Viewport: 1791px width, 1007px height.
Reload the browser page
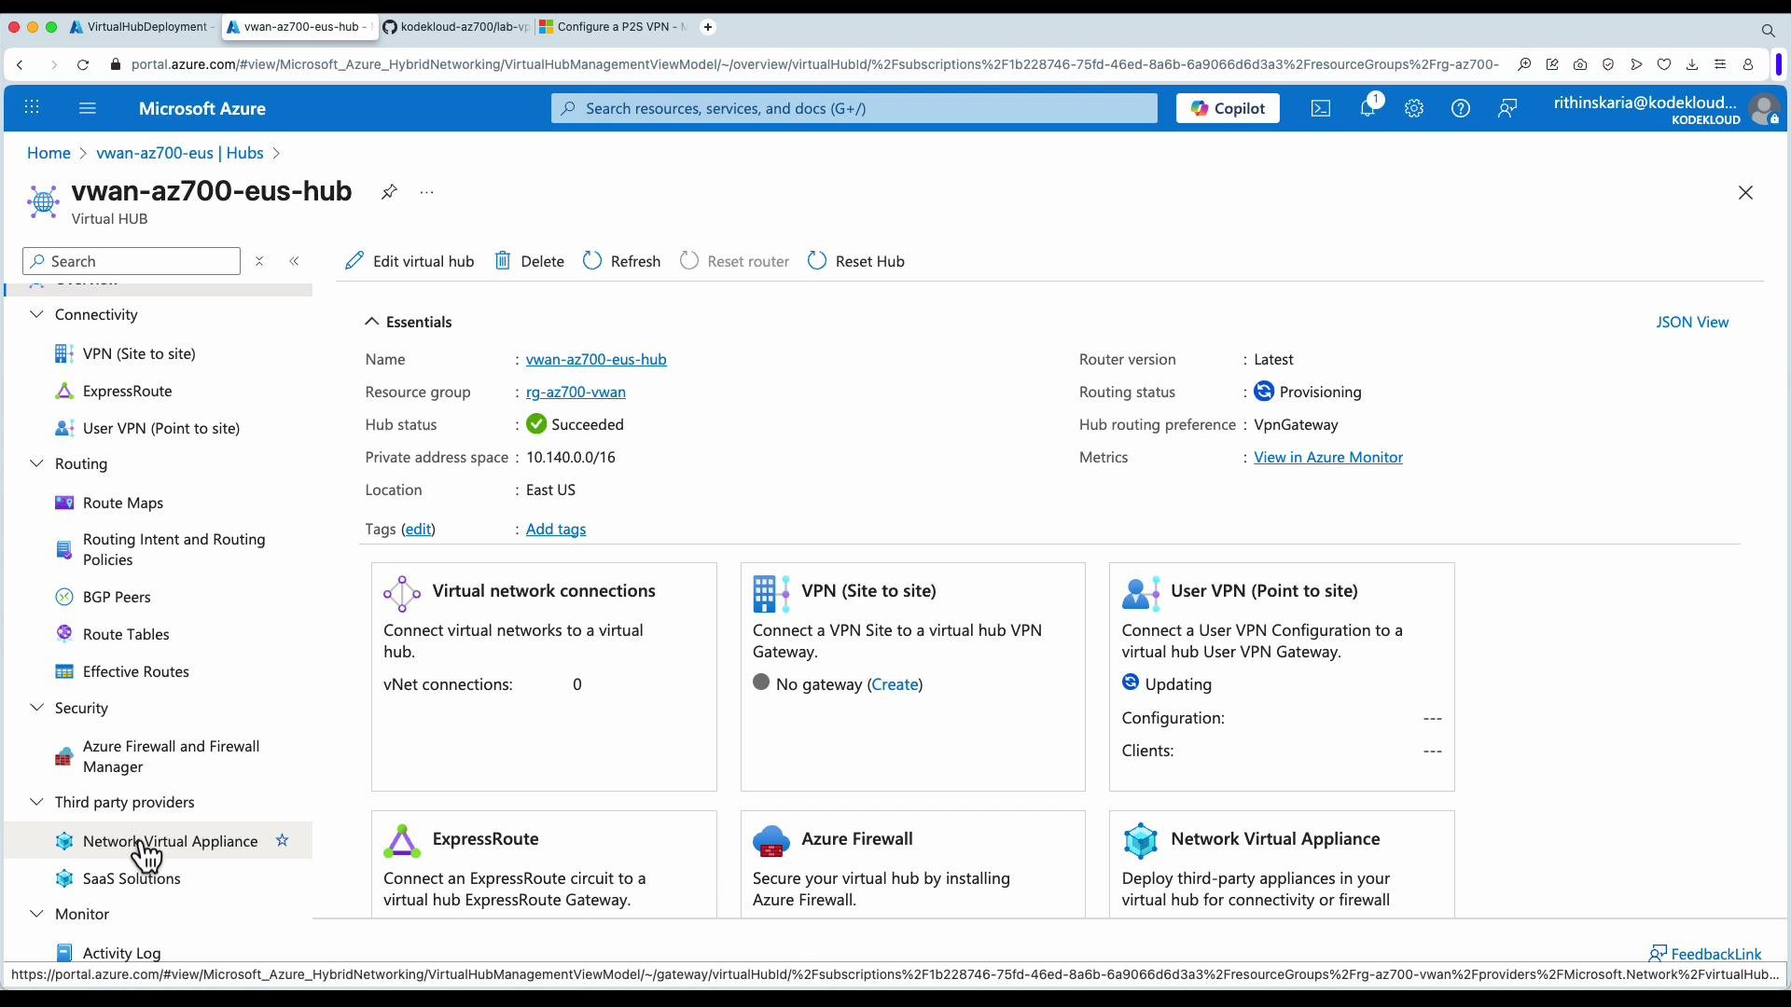[83, 64]
